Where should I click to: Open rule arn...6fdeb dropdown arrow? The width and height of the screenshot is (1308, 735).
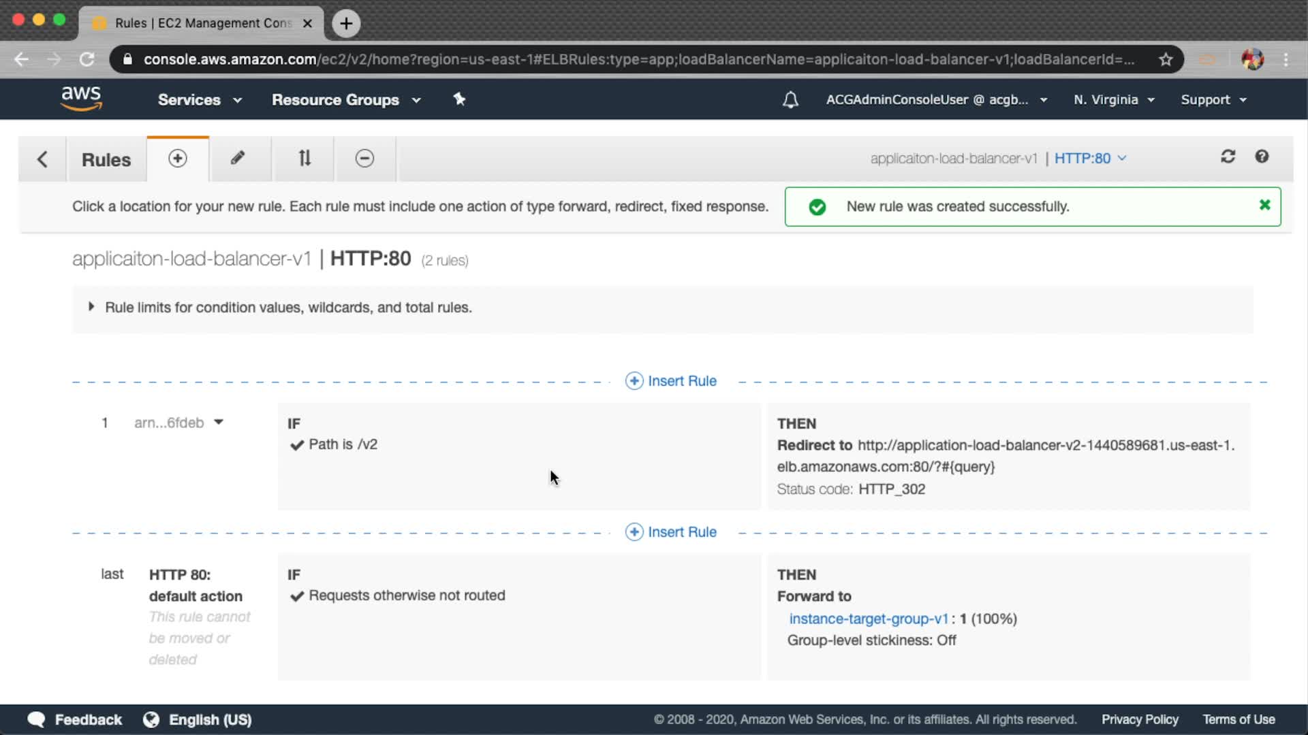tap(219, 422)
